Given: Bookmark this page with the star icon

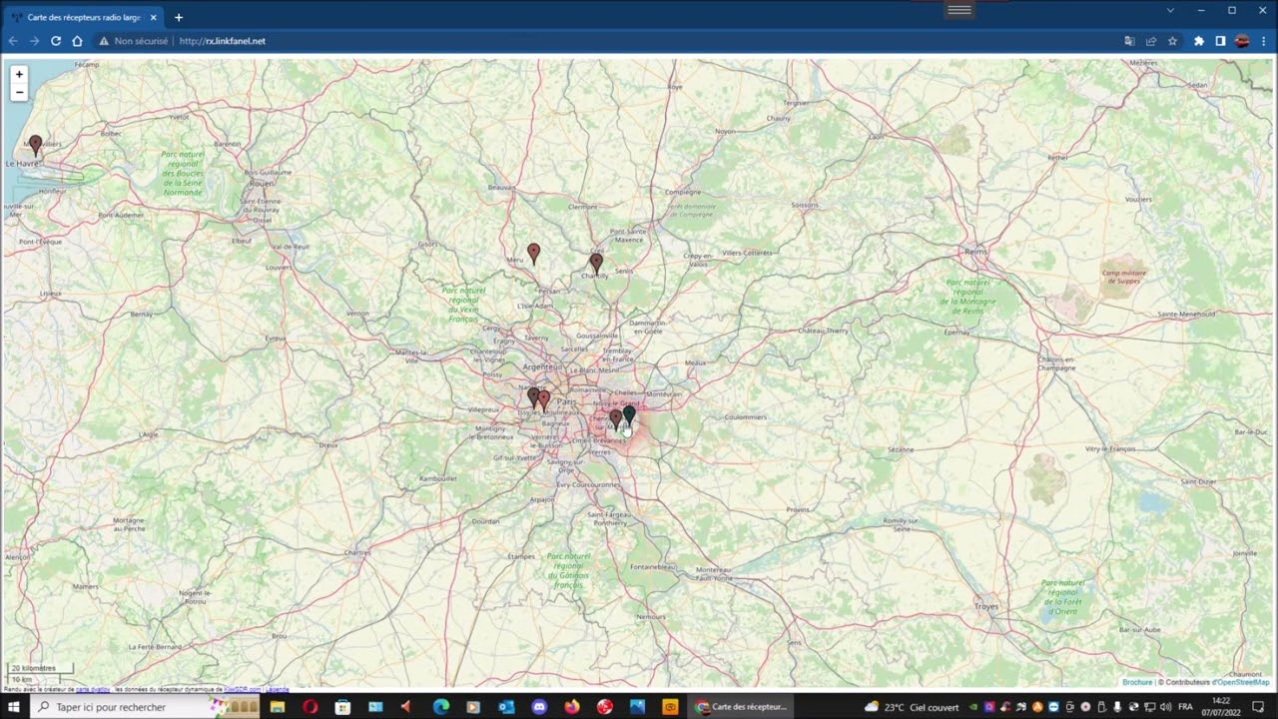Looking at the screenshot, I should coord(1173,41).
